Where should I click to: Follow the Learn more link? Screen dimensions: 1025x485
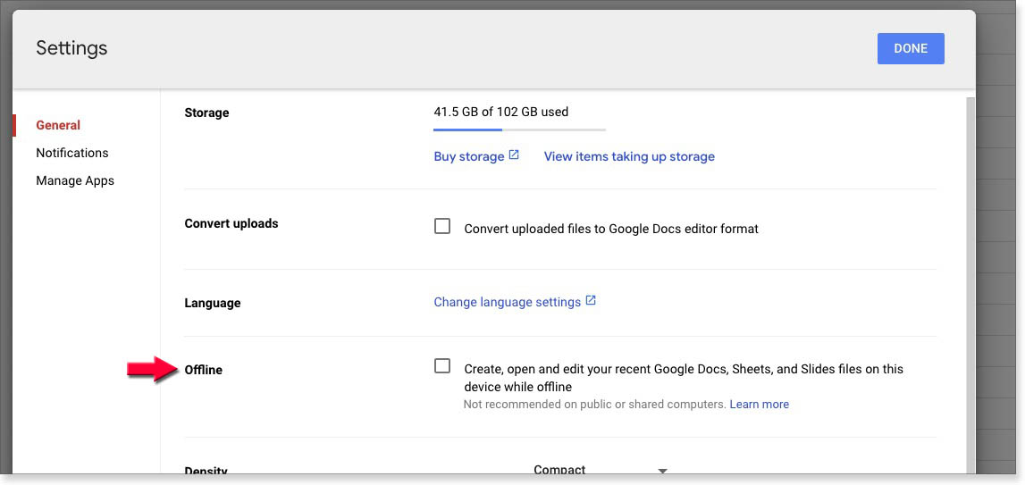[759, 405]
